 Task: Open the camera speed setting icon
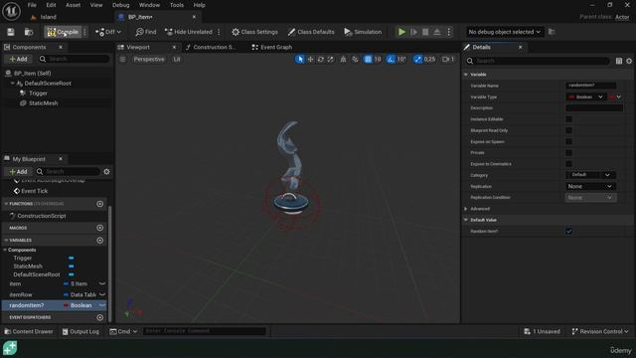[x=448, y=60]
